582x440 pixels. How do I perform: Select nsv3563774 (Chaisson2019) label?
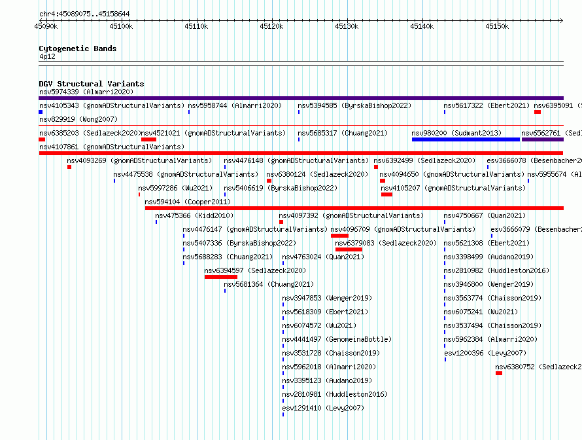coord(492,298)
